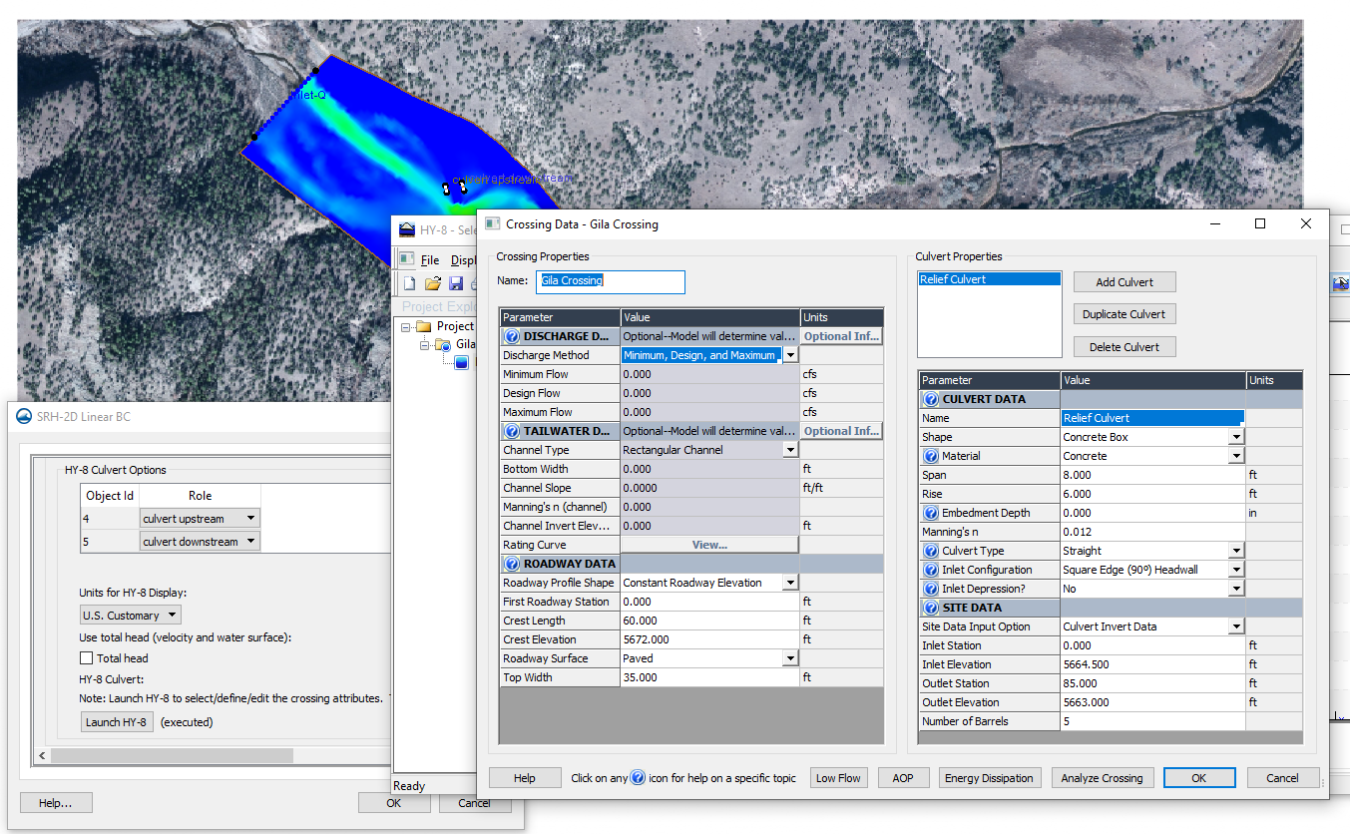Viewport: 1350px width, 834px height.
Task: Open the Display menu in HY-8
Action: [x=463, y=260]
